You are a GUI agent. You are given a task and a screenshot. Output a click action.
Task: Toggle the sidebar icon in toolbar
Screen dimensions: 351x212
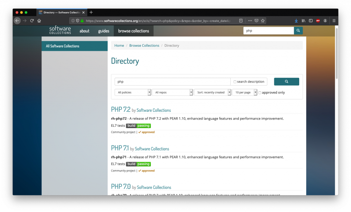(x=311, y=21)
